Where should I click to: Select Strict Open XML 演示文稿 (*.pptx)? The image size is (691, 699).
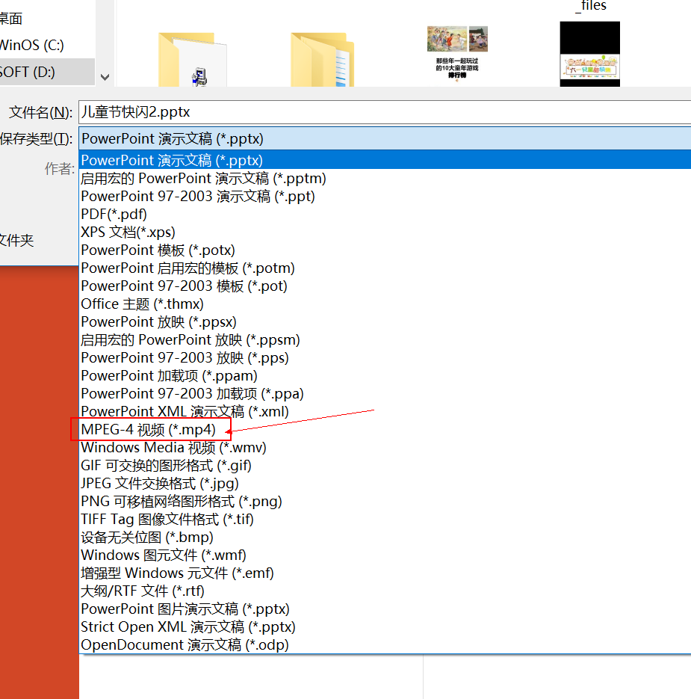[x=385, y=626]
